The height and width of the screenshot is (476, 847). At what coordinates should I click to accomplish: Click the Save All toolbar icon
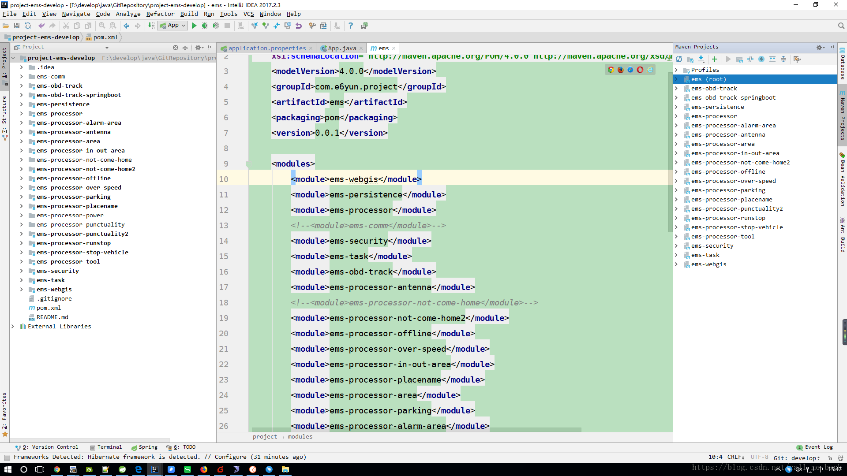pyautogui.click(x=17, y=26)
